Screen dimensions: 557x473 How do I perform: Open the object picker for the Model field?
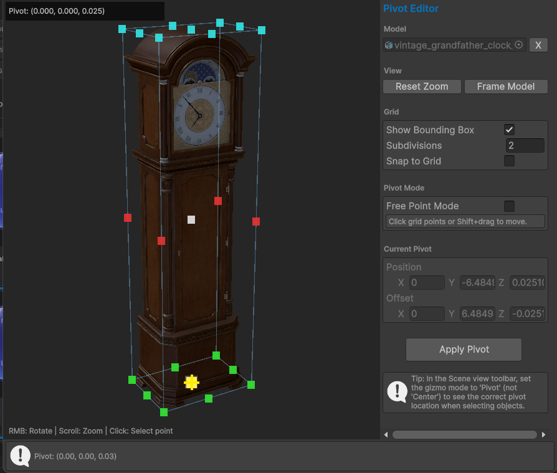pos(518,45)
